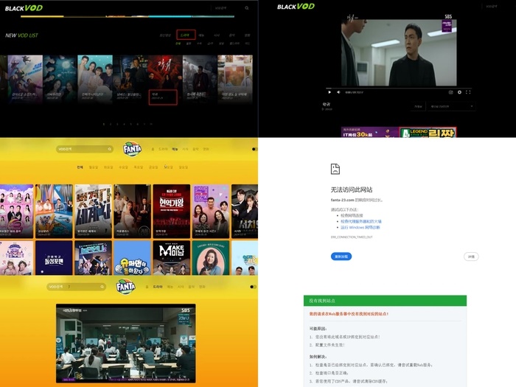The image size is (516, 387).
Task: Click the search magnifier in the lower Fanta search bar
Action: (x=102, y=287)
